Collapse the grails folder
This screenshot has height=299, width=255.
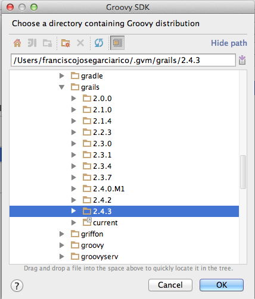coord(62,87)
